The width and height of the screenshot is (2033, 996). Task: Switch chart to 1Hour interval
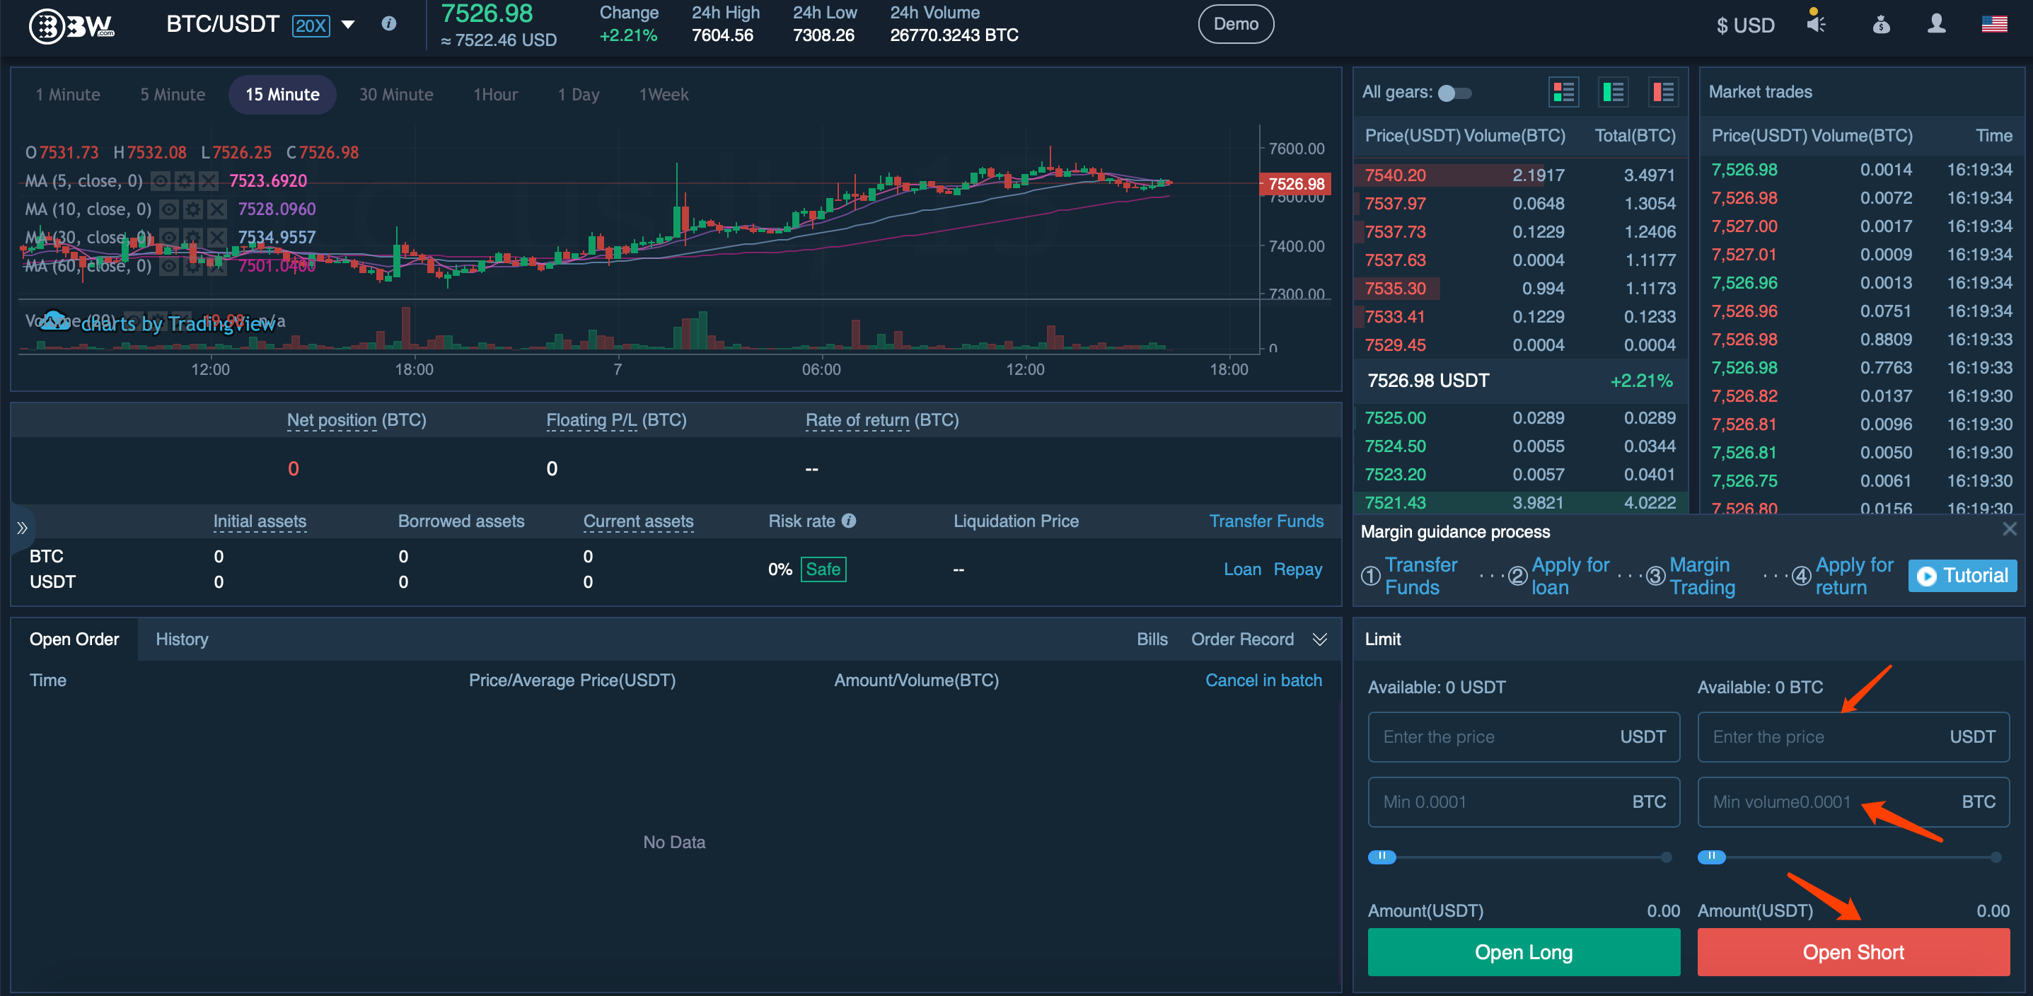coord(495,95)
